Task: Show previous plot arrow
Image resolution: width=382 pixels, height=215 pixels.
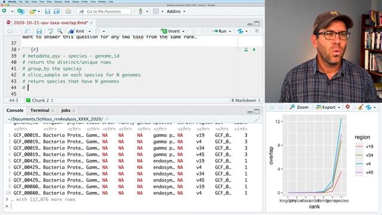Action: pyautogui.click(x=272, y=107)
